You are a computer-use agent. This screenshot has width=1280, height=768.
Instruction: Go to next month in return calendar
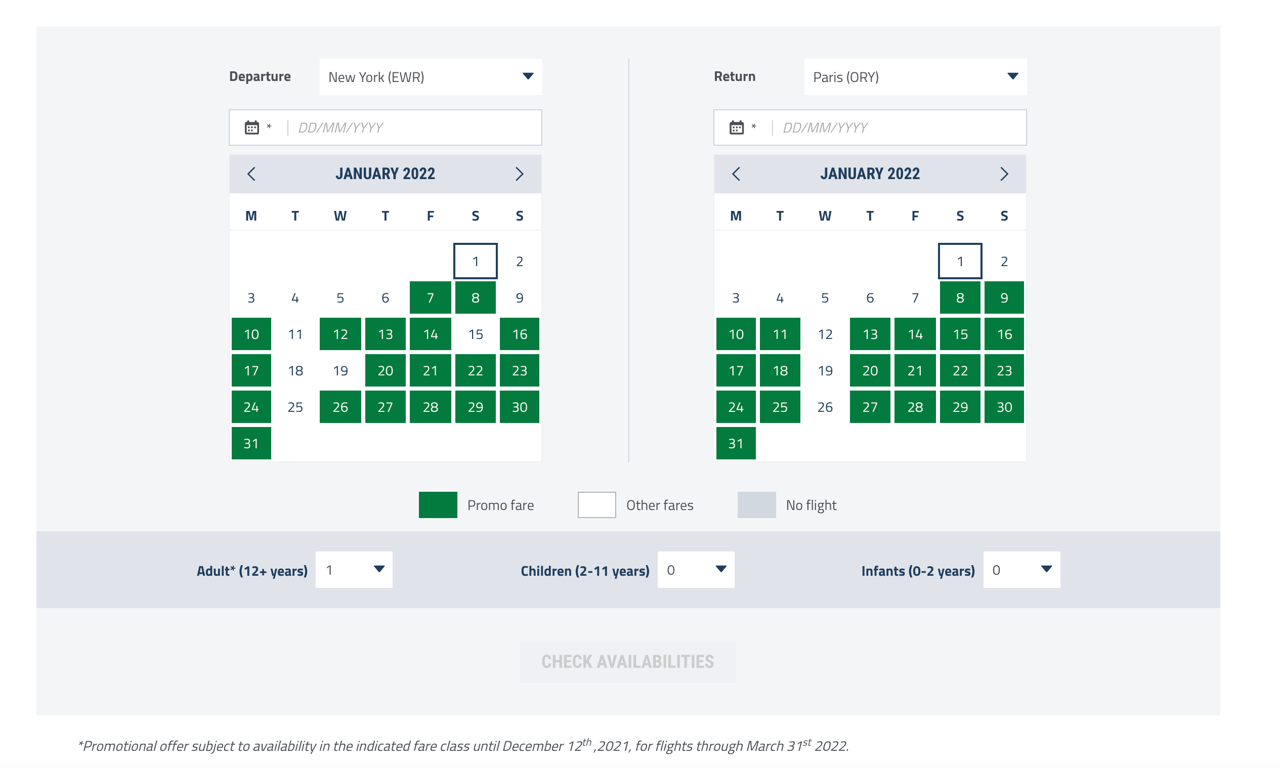coord(1004,174)
